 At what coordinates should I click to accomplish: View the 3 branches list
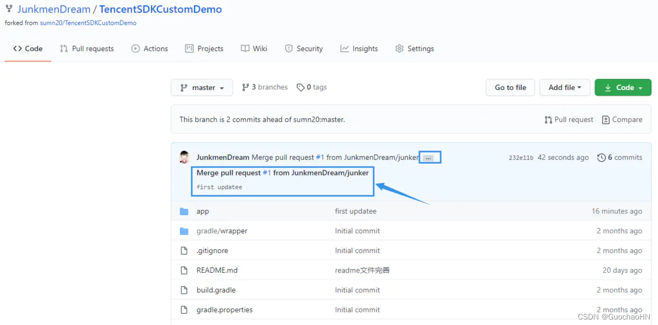[265, 87]
